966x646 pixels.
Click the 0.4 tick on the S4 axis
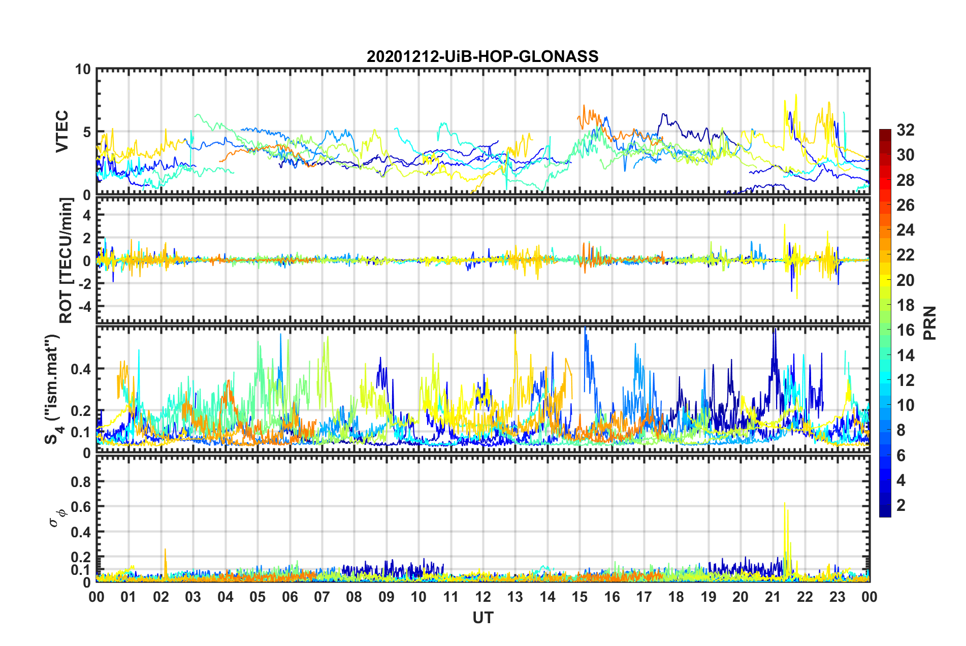point(81,369)
